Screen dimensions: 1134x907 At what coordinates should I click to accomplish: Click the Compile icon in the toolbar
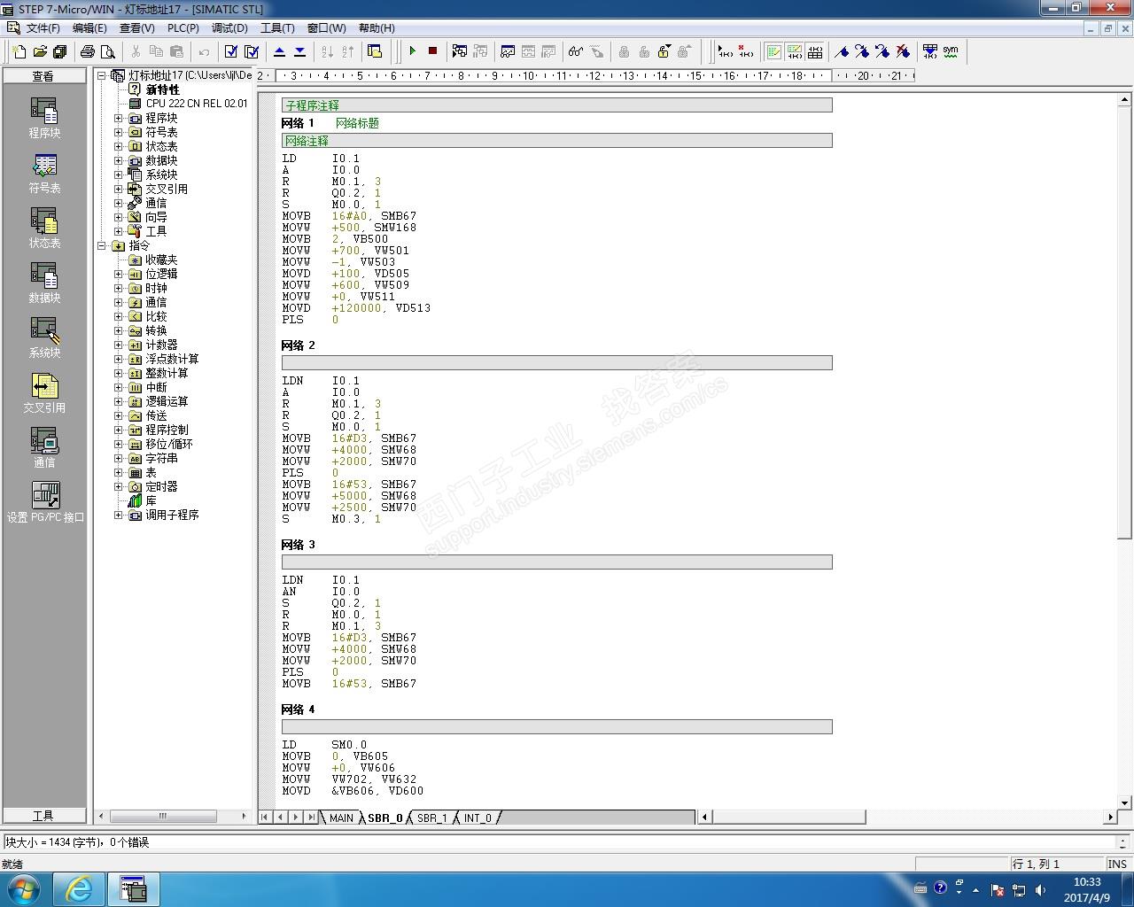231,51
